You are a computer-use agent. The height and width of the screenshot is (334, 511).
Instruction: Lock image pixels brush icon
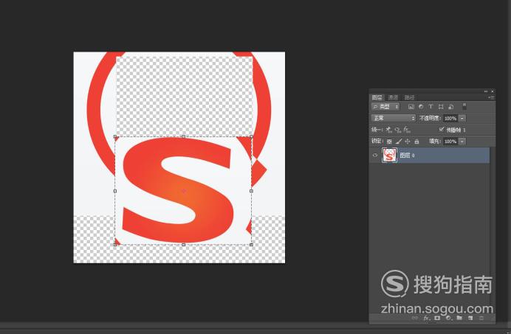click(399, 142)
